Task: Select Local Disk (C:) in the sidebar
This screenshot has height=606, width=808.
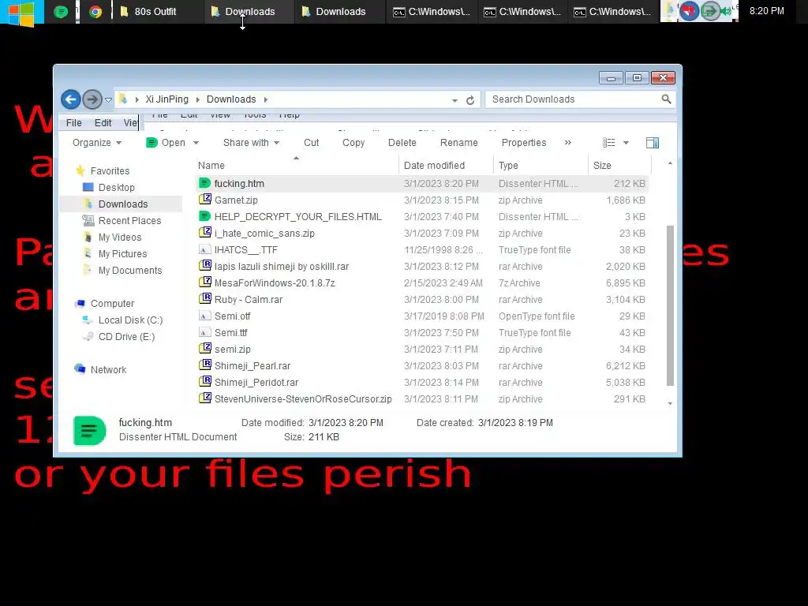Action: pos(130,320)
